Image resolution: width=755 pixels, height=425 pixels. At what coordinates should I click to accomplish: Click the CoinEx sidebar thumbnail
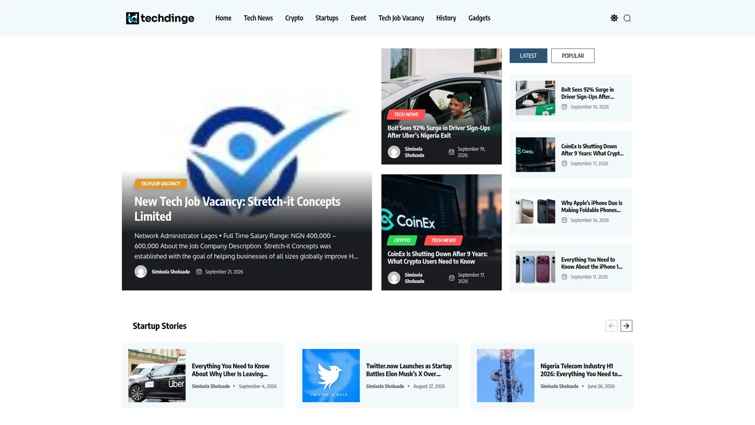tap(536, 155)
